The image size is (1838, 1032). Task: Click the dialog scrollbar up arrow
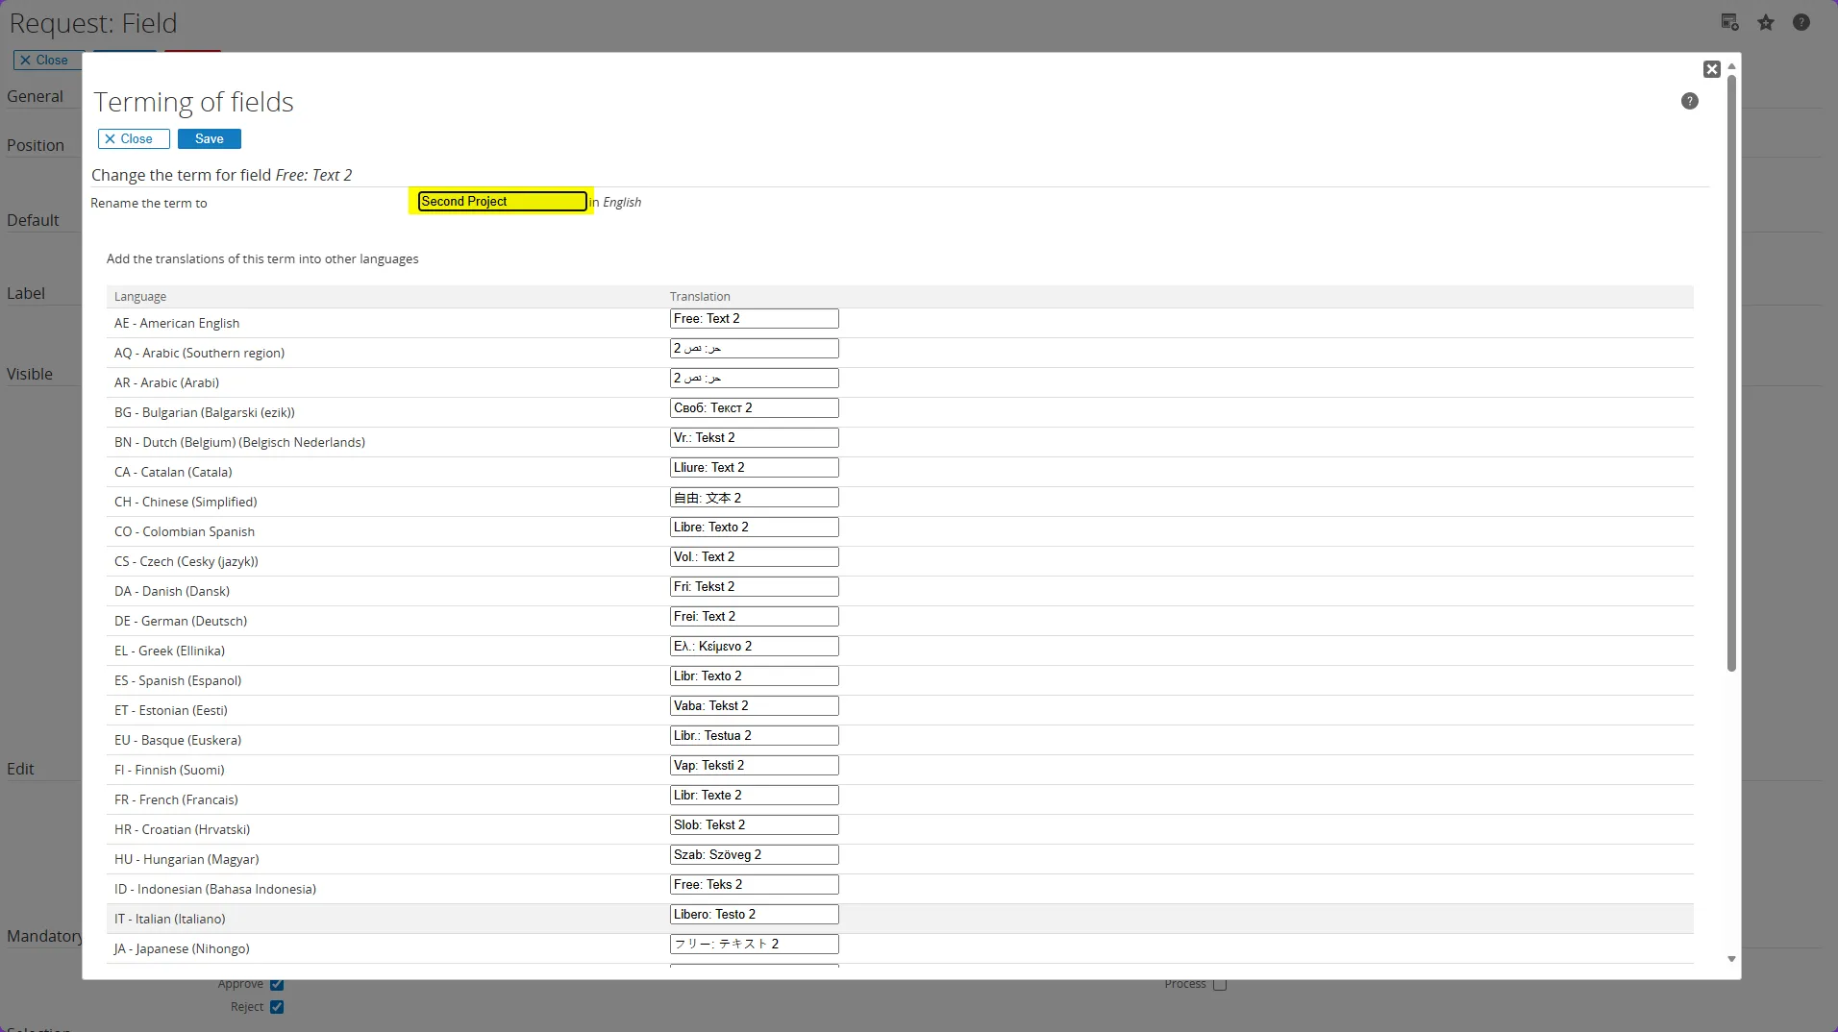tap(1731, 67)
